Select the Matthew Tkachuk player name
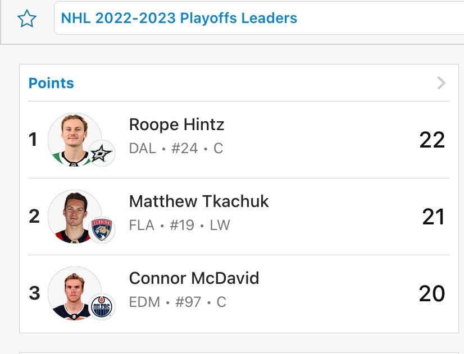This screenshot has height=354, width=464. [199, 201]
